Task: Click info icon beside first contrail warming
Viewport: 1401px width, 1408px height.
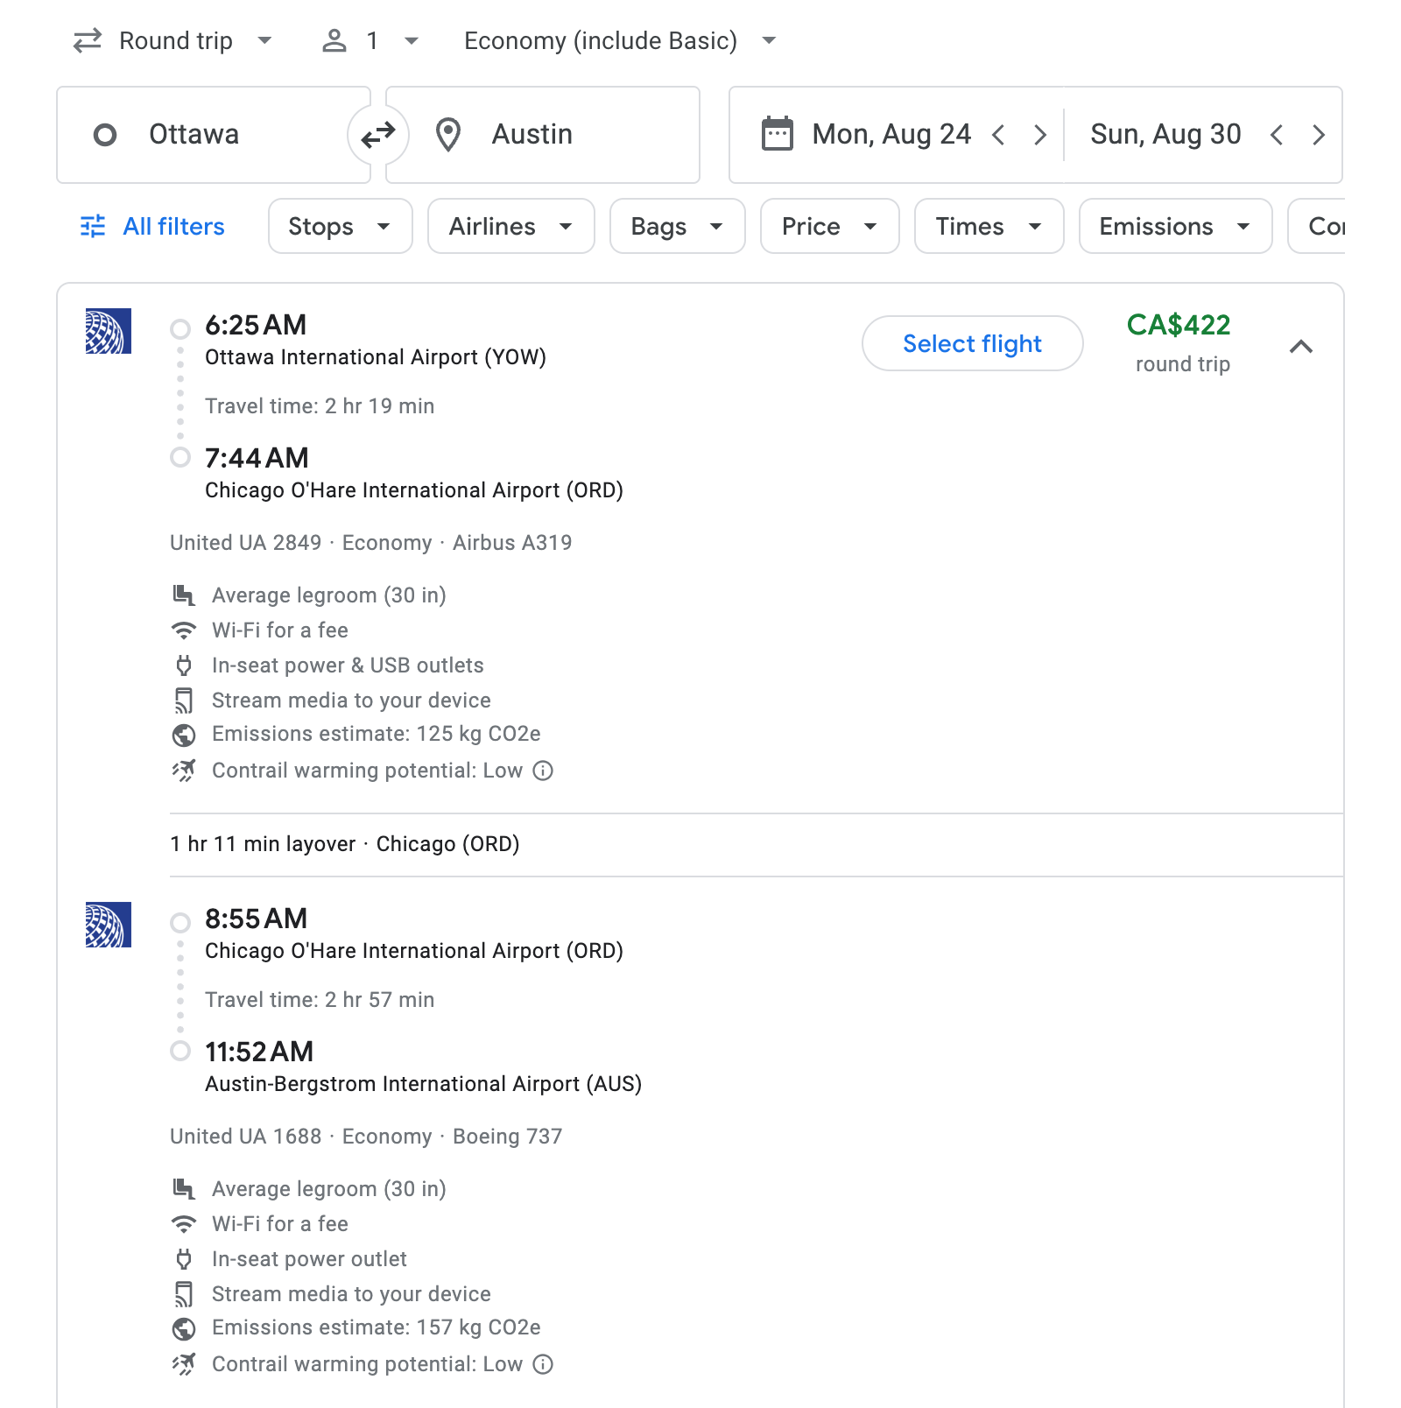Action: click(544, 771)
